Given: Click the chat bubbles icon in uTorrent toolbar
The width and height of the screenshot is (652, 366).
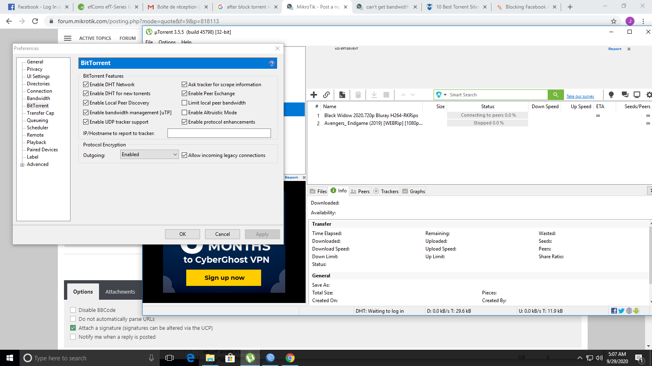Looking at the screenshot, I should 625,95.
